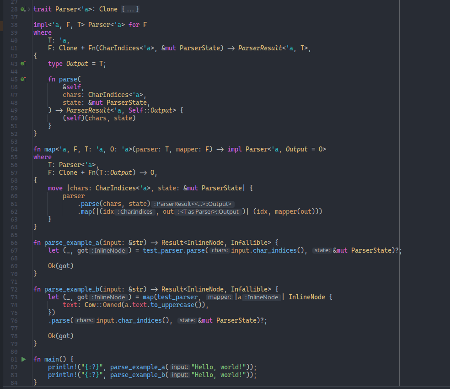Screen dimensions: 450x389
Task: Click the 'input:' hint in the parse_example_a call
Action: click(x=180, y=367)
